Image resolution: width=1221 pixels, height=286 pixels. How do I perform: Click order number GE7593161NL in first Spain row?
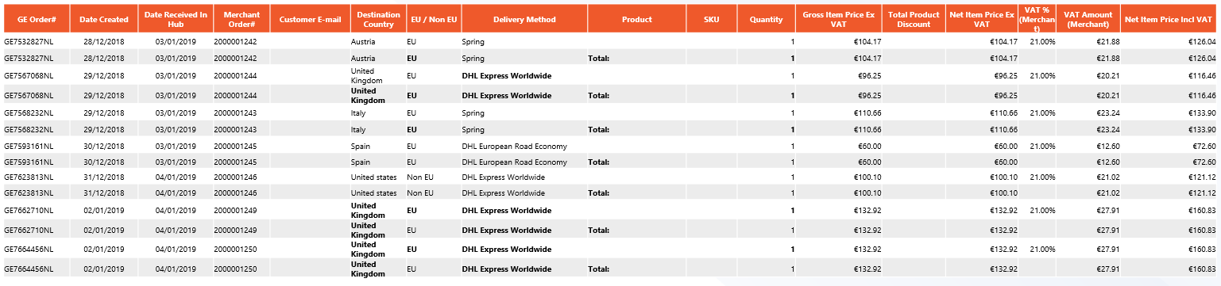tap(29, 147)
